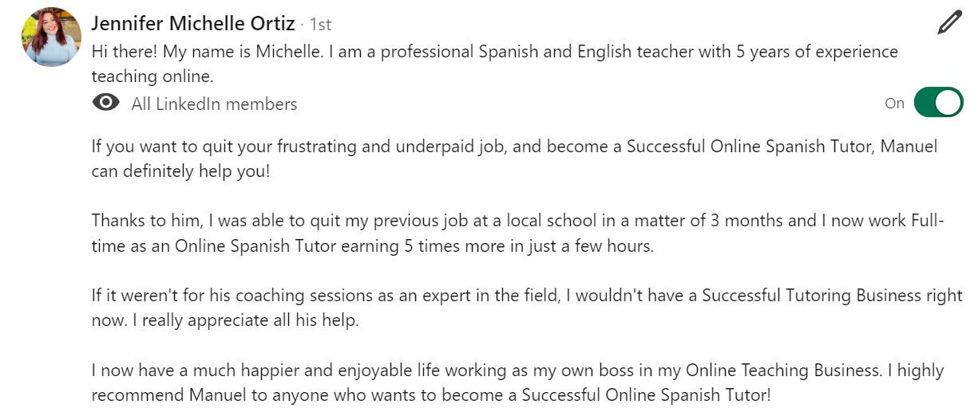The height and width of the screenshot is (412, 974).
Task: Click the paragraph starting "If it weren't for"
Action: click(526, 295)
